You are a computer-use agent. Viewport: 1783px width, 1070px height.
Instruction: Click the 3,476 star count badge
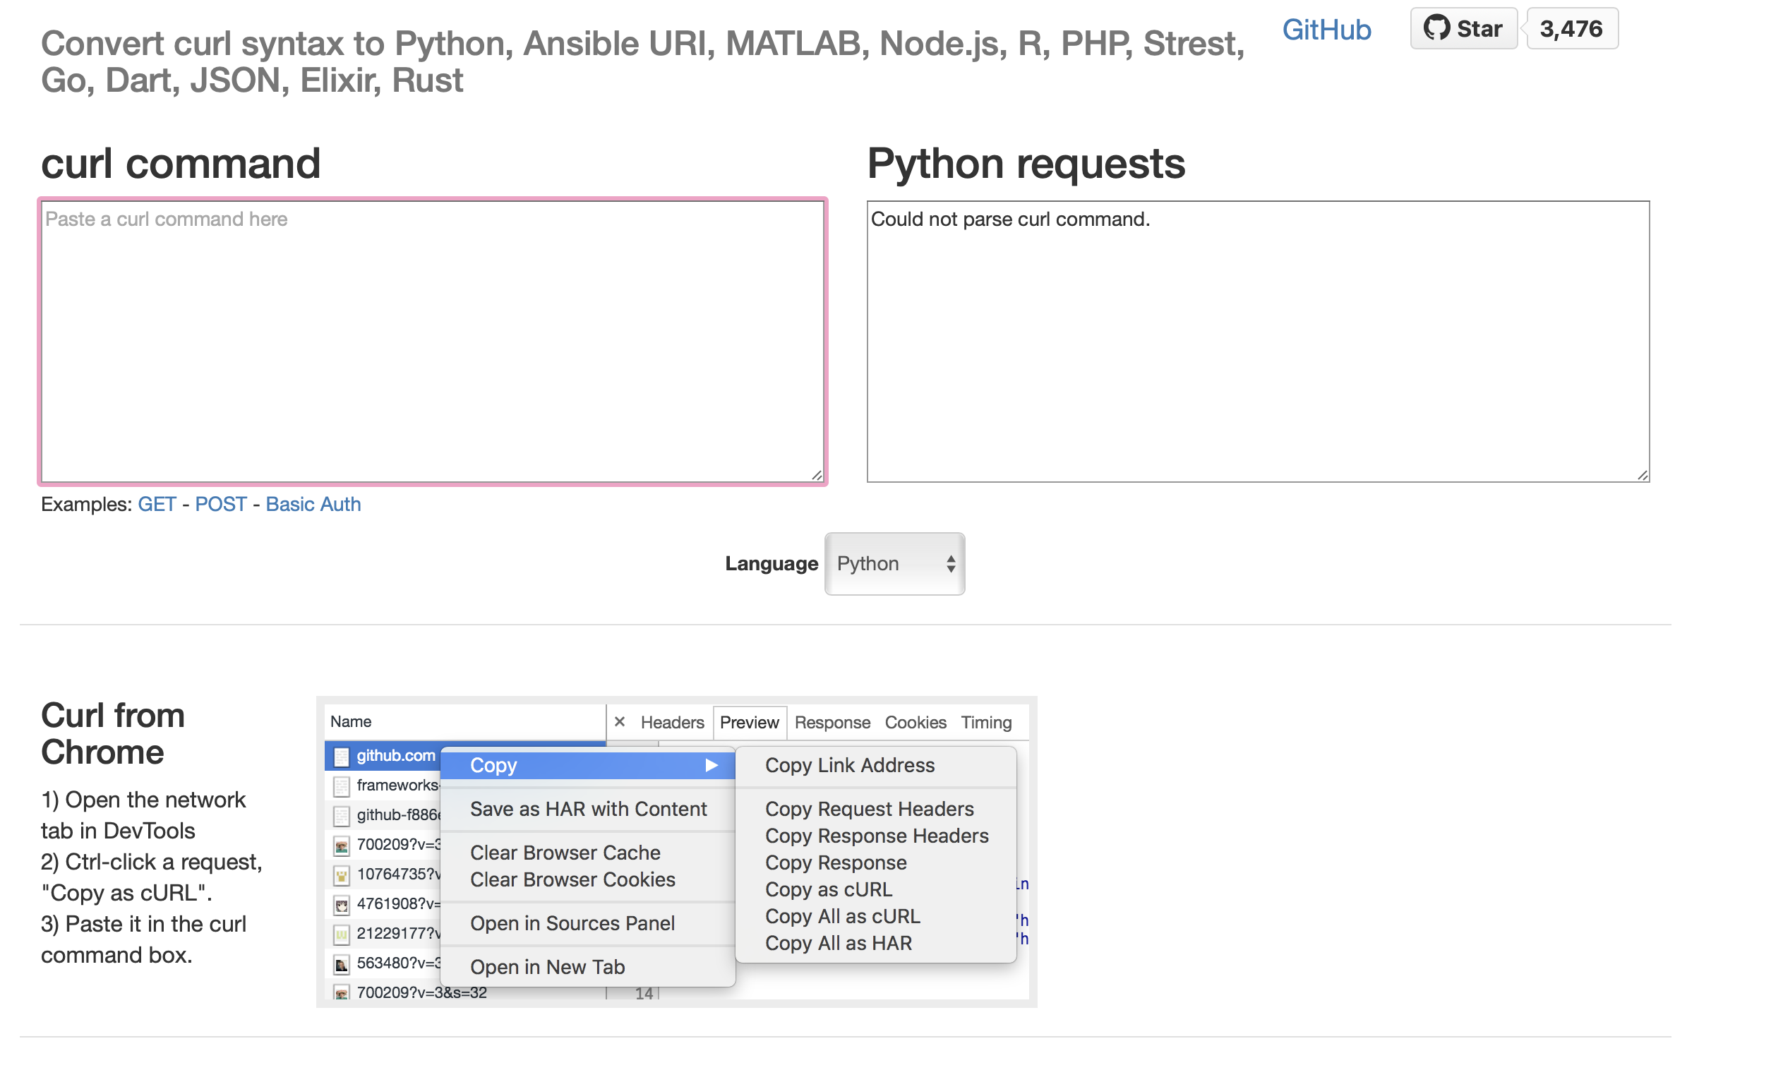(1571, 29)
